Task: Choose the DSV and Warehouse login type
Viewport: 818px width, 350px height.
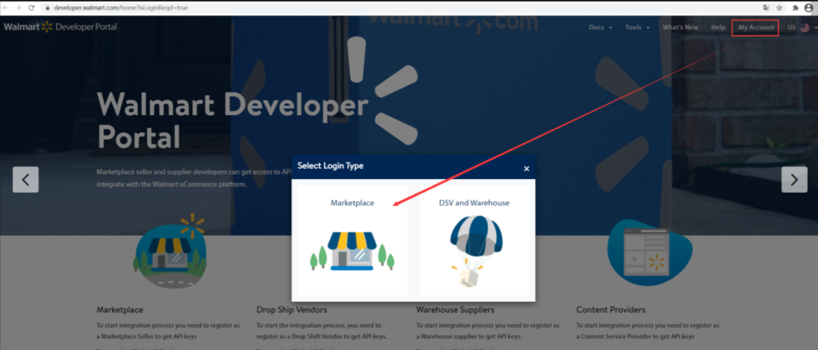Action: coord(475,240)
